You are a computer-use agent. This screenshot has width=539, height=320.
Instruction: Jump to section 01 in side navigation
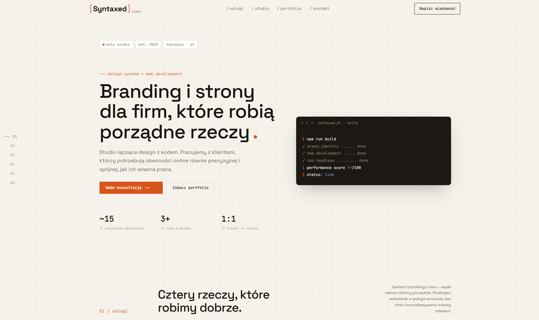point(11,137)
